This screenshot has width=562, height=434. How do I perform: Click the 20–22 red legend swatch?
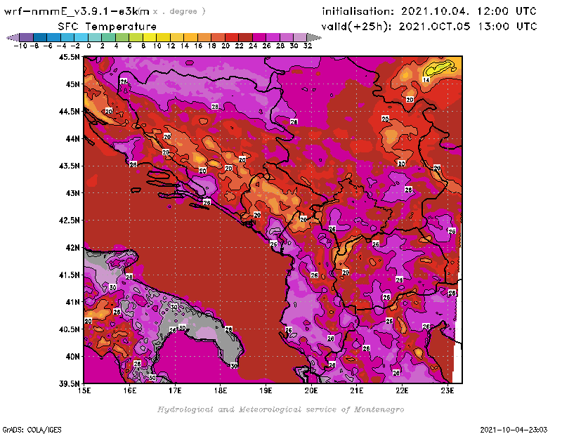pos(232,37)
